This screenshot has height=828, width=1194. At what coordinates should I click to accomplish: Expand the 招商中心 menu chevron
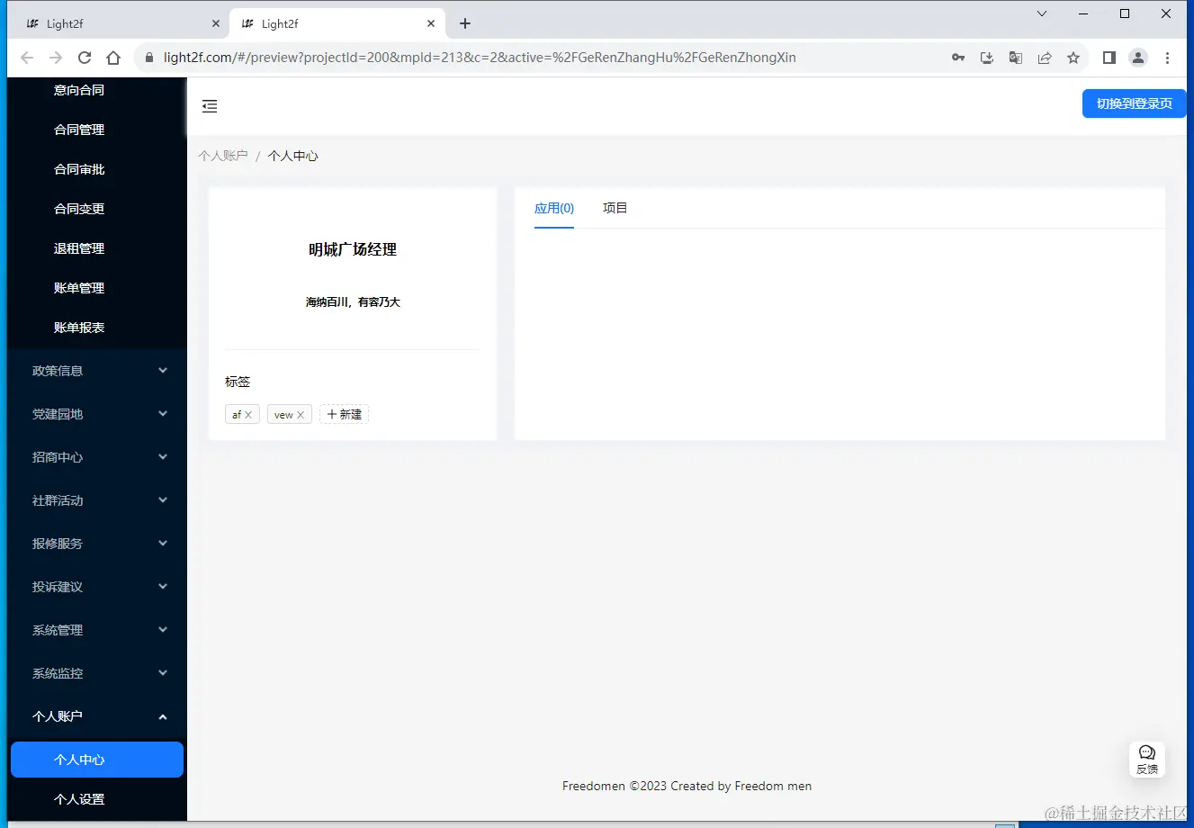[x=163, y=456]
